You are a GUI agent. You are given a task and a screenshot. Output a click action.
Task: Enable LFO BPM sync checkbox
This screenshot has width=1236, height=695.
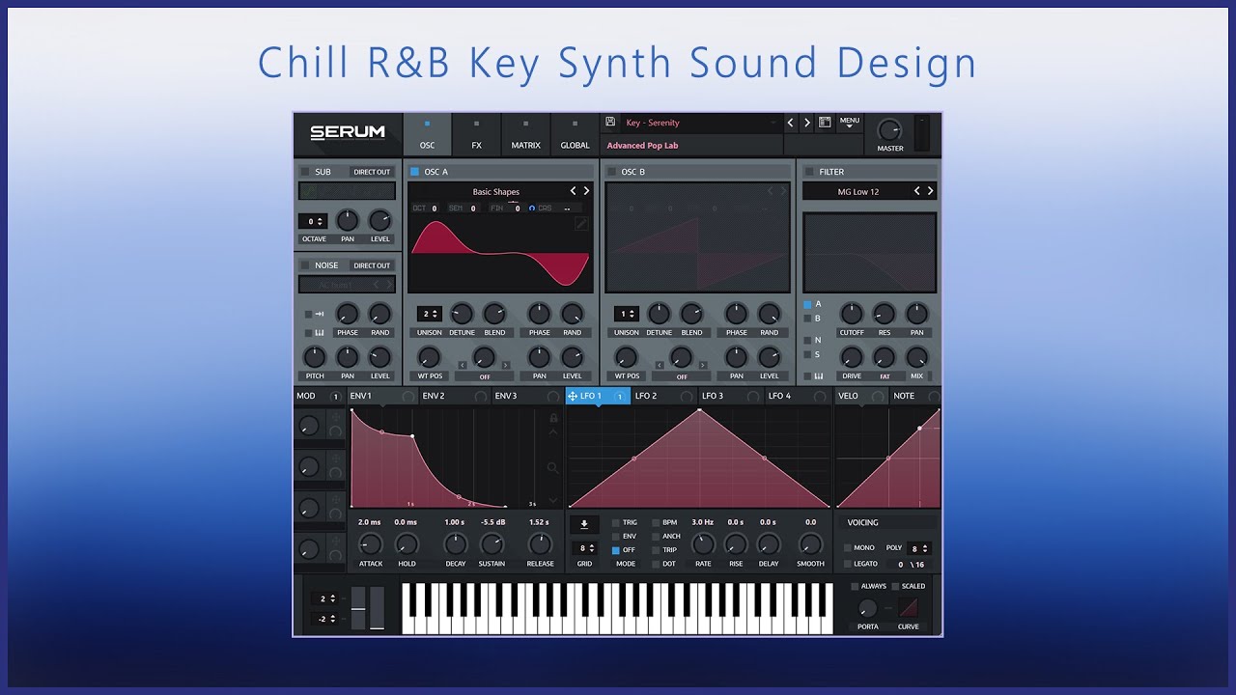tap(657, 522)
